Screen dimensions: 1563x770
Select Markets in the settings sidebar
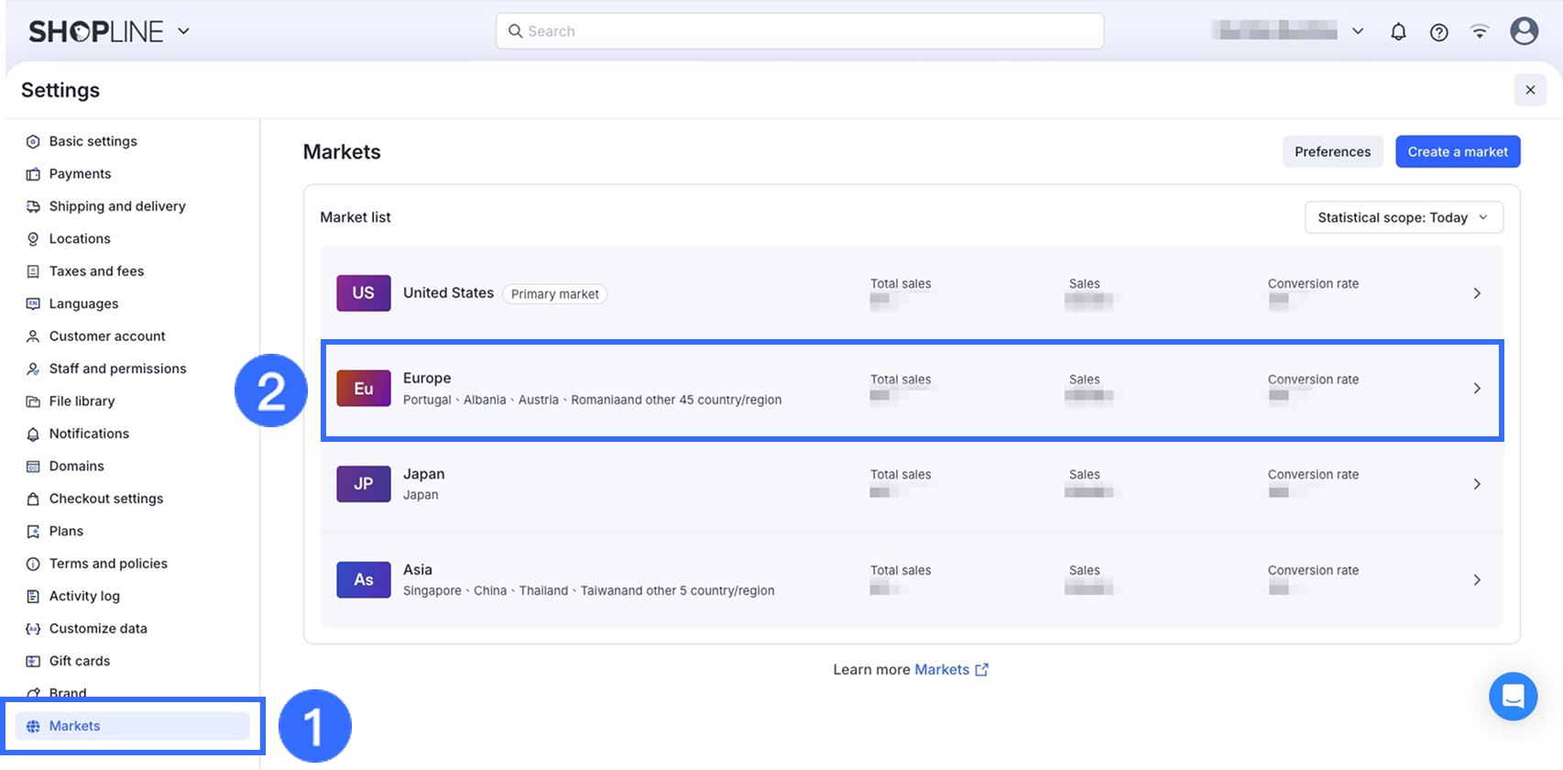(75, 726)
